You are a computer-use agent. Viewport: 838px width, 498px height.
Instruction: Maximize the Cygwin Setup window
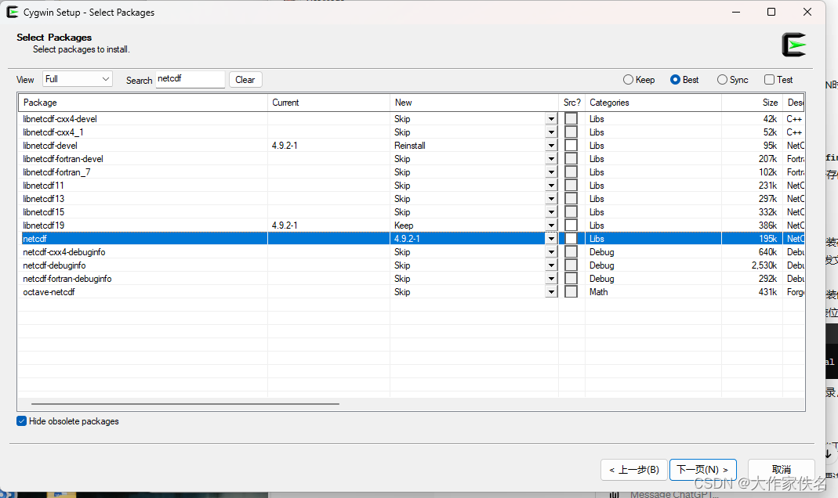pos(771,12)
